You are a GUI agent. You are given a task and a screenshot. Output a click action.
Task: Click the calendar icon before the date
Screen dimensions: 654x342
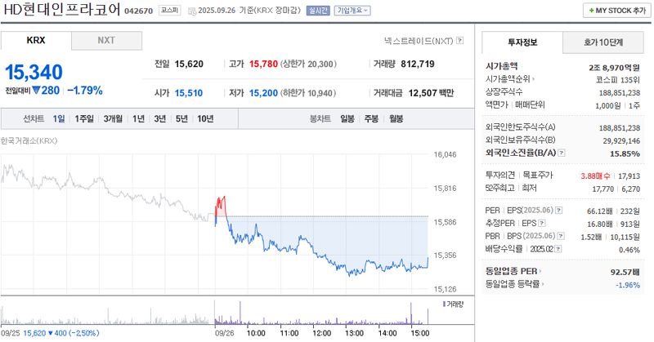click(x=192, y=11)
